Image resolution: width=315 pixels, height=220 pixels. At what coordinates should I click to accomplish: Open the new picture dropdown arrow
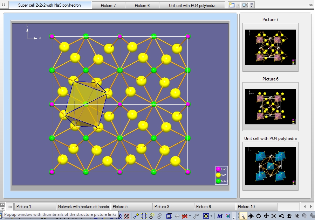coord(238,5)
